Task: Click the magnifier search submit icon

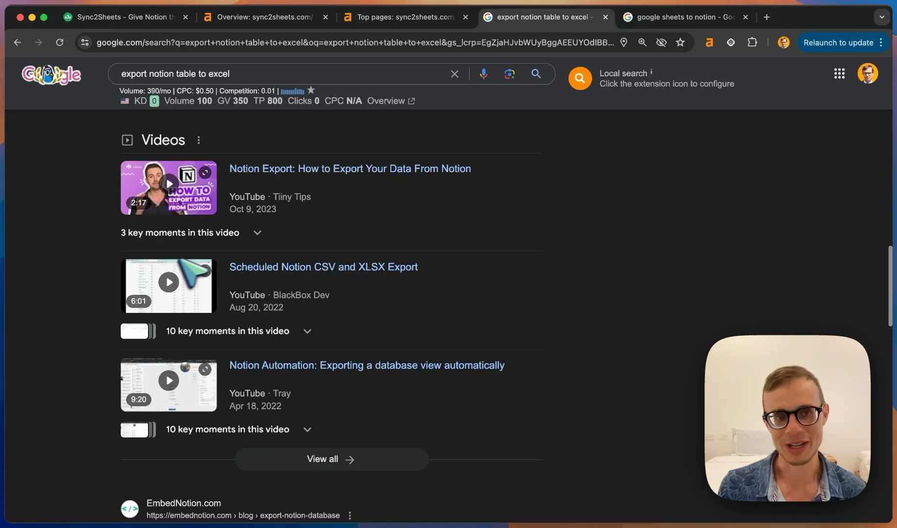Action: [x=536, y=74]
